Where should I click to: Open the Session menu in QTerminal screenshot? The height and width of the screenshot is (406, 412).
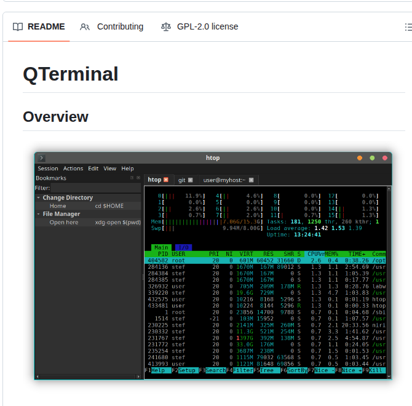tap(48, 169)
